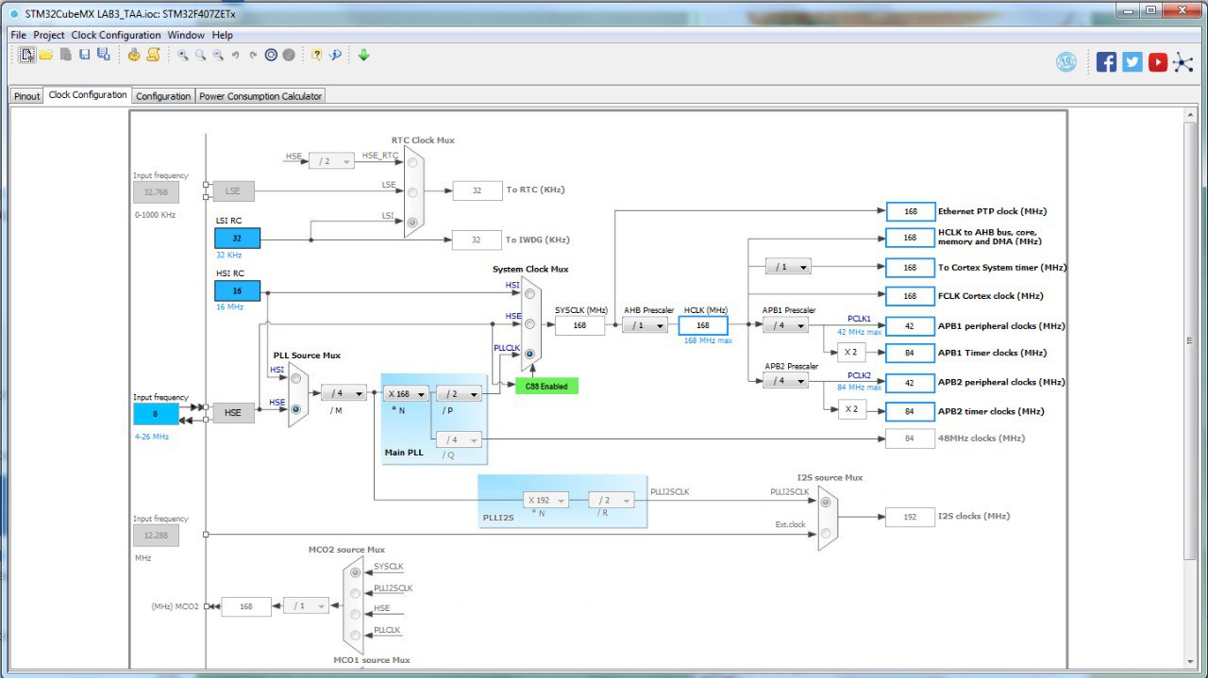1208x678 pixels.
Task: Open the /P divider dropdown
Action: pos(459,393)
